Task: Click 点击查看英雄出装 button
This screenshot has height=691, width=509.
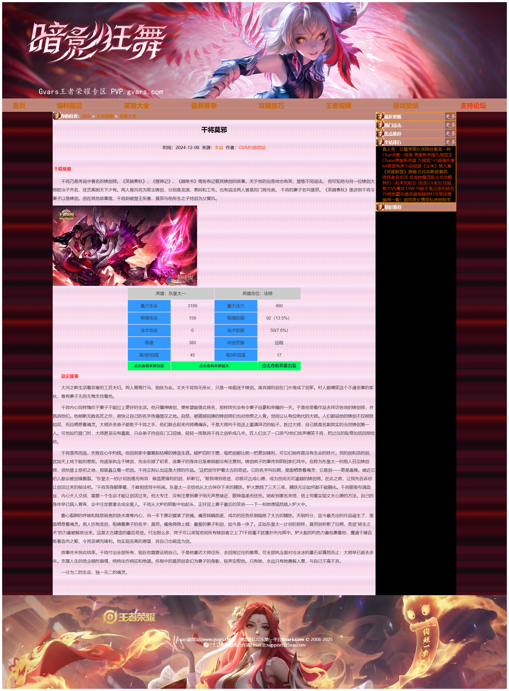Action: [x=279, y=366]
